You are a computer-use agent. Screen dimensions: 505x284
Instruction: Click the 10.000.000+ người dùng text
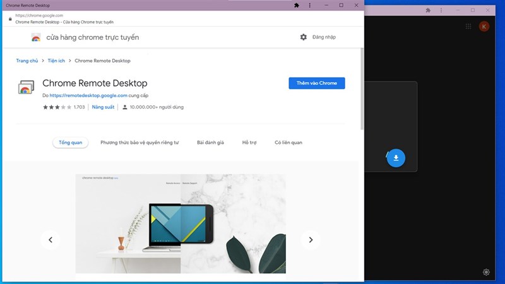point(157,107)
